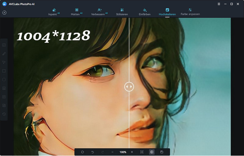Zoom in with the plus button
The height and width of the screenshot is (156, 244).
point(132,152)
